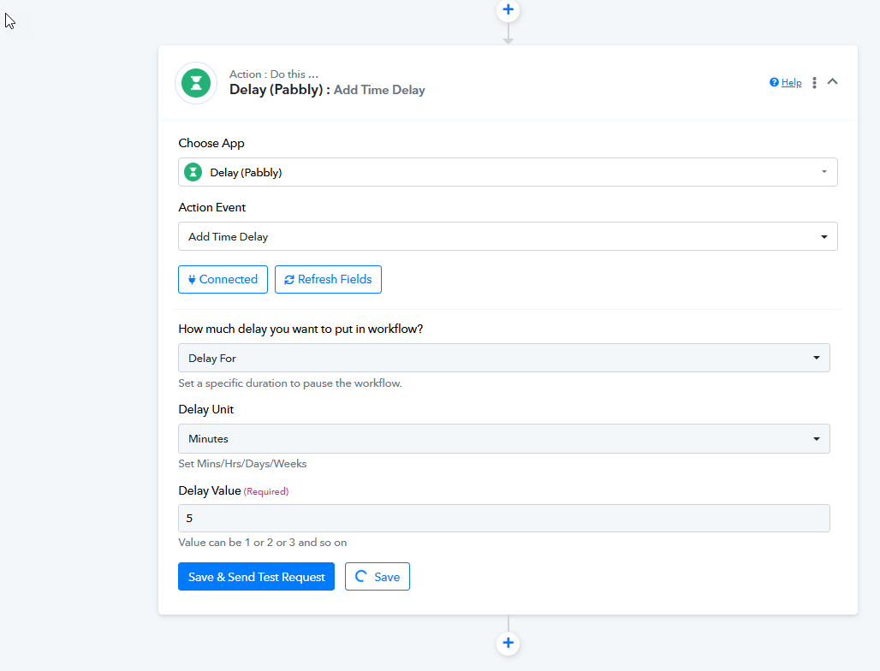The height and width of the screenshot is (671, 880).
Task: Collapse the Delay step with the chevron
Action: (x=833, y=82)
